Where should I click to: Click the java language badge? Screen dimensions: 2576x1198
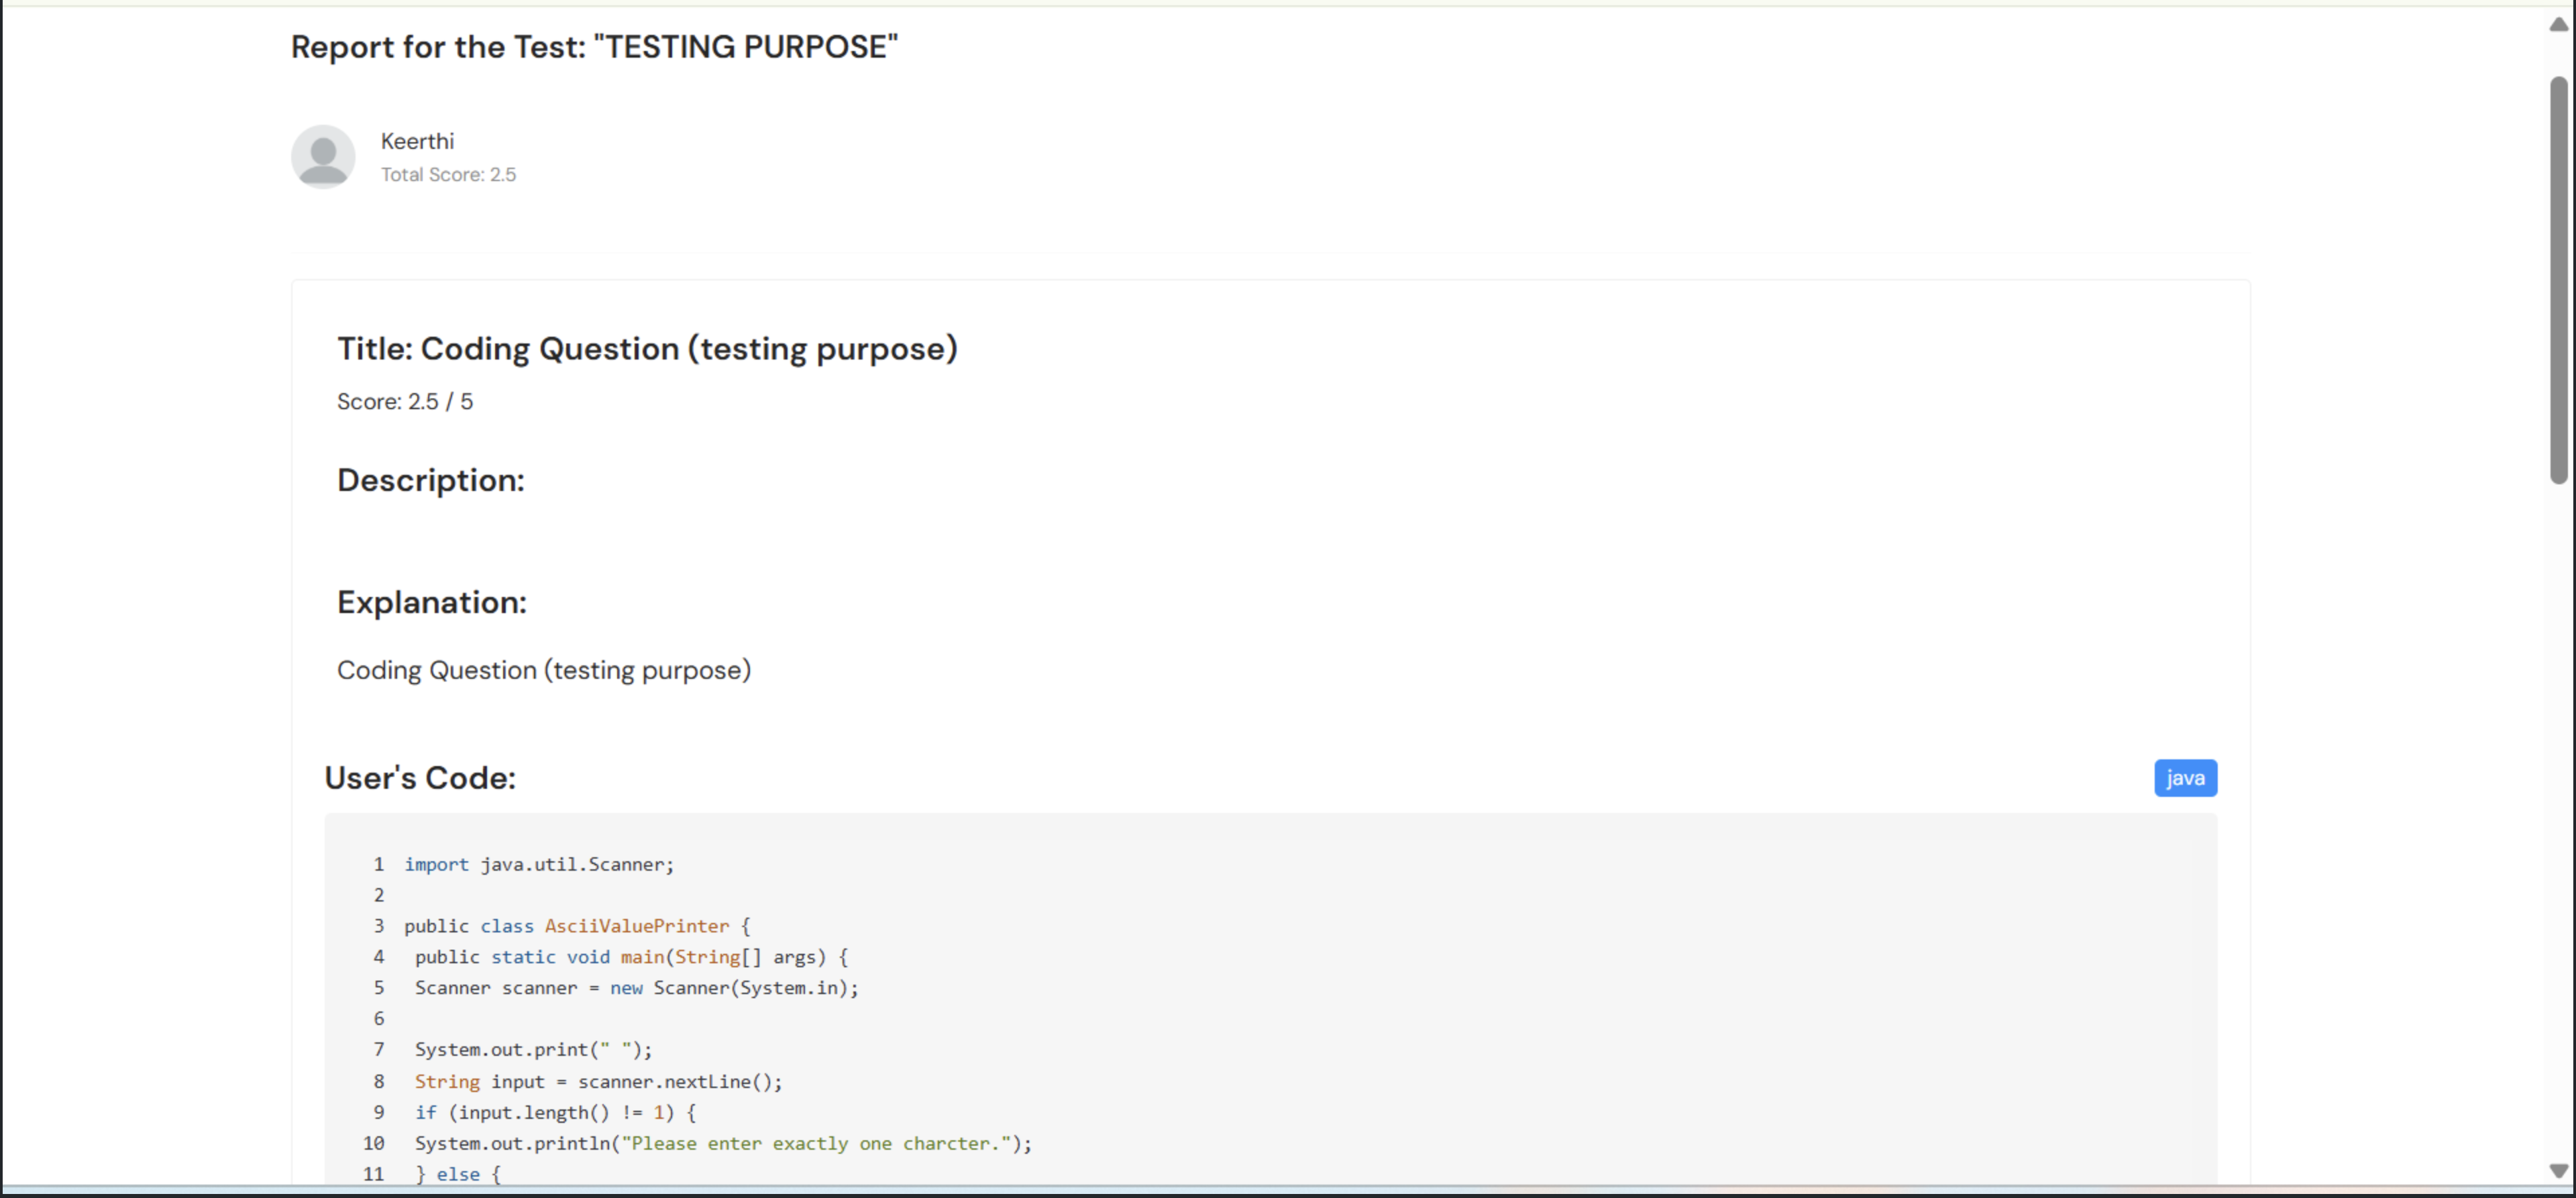click(2185, 778)
